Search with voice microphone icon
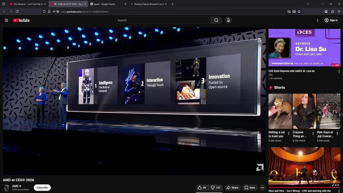The width and height of the screenshot is (343, 193). tap(228, 20)
